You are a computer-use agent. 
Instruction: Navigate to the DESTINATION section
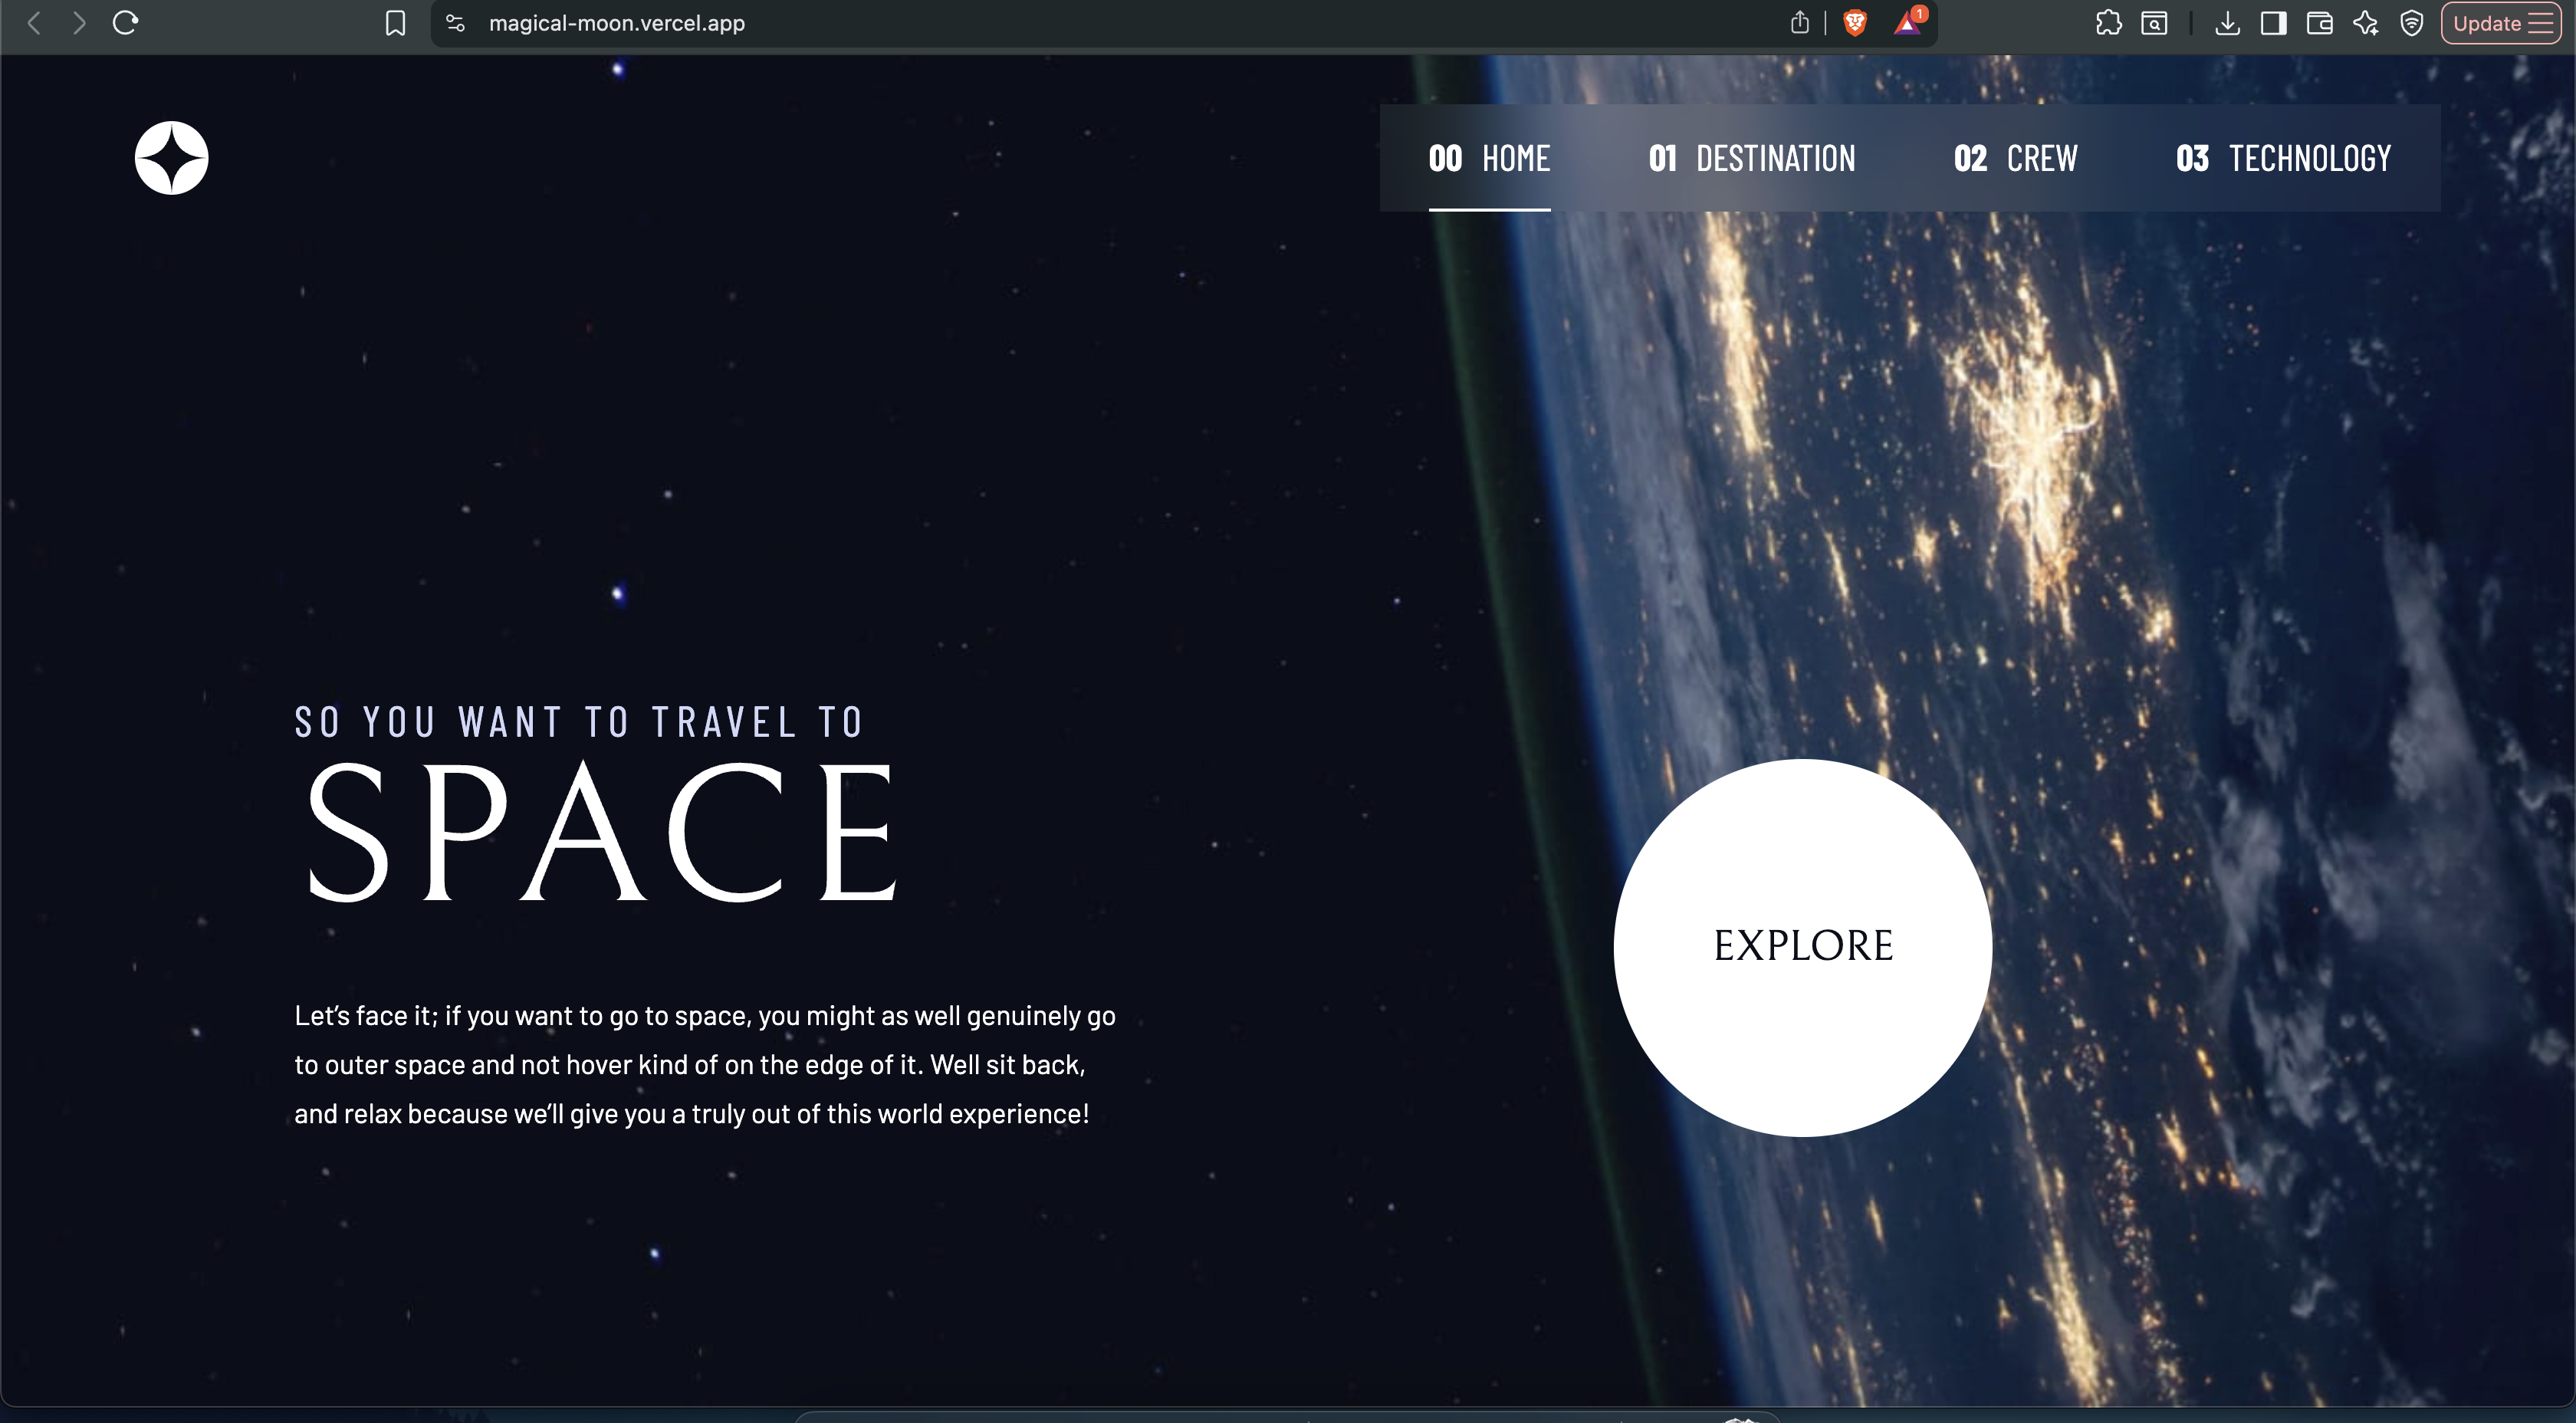point(1752,158)
